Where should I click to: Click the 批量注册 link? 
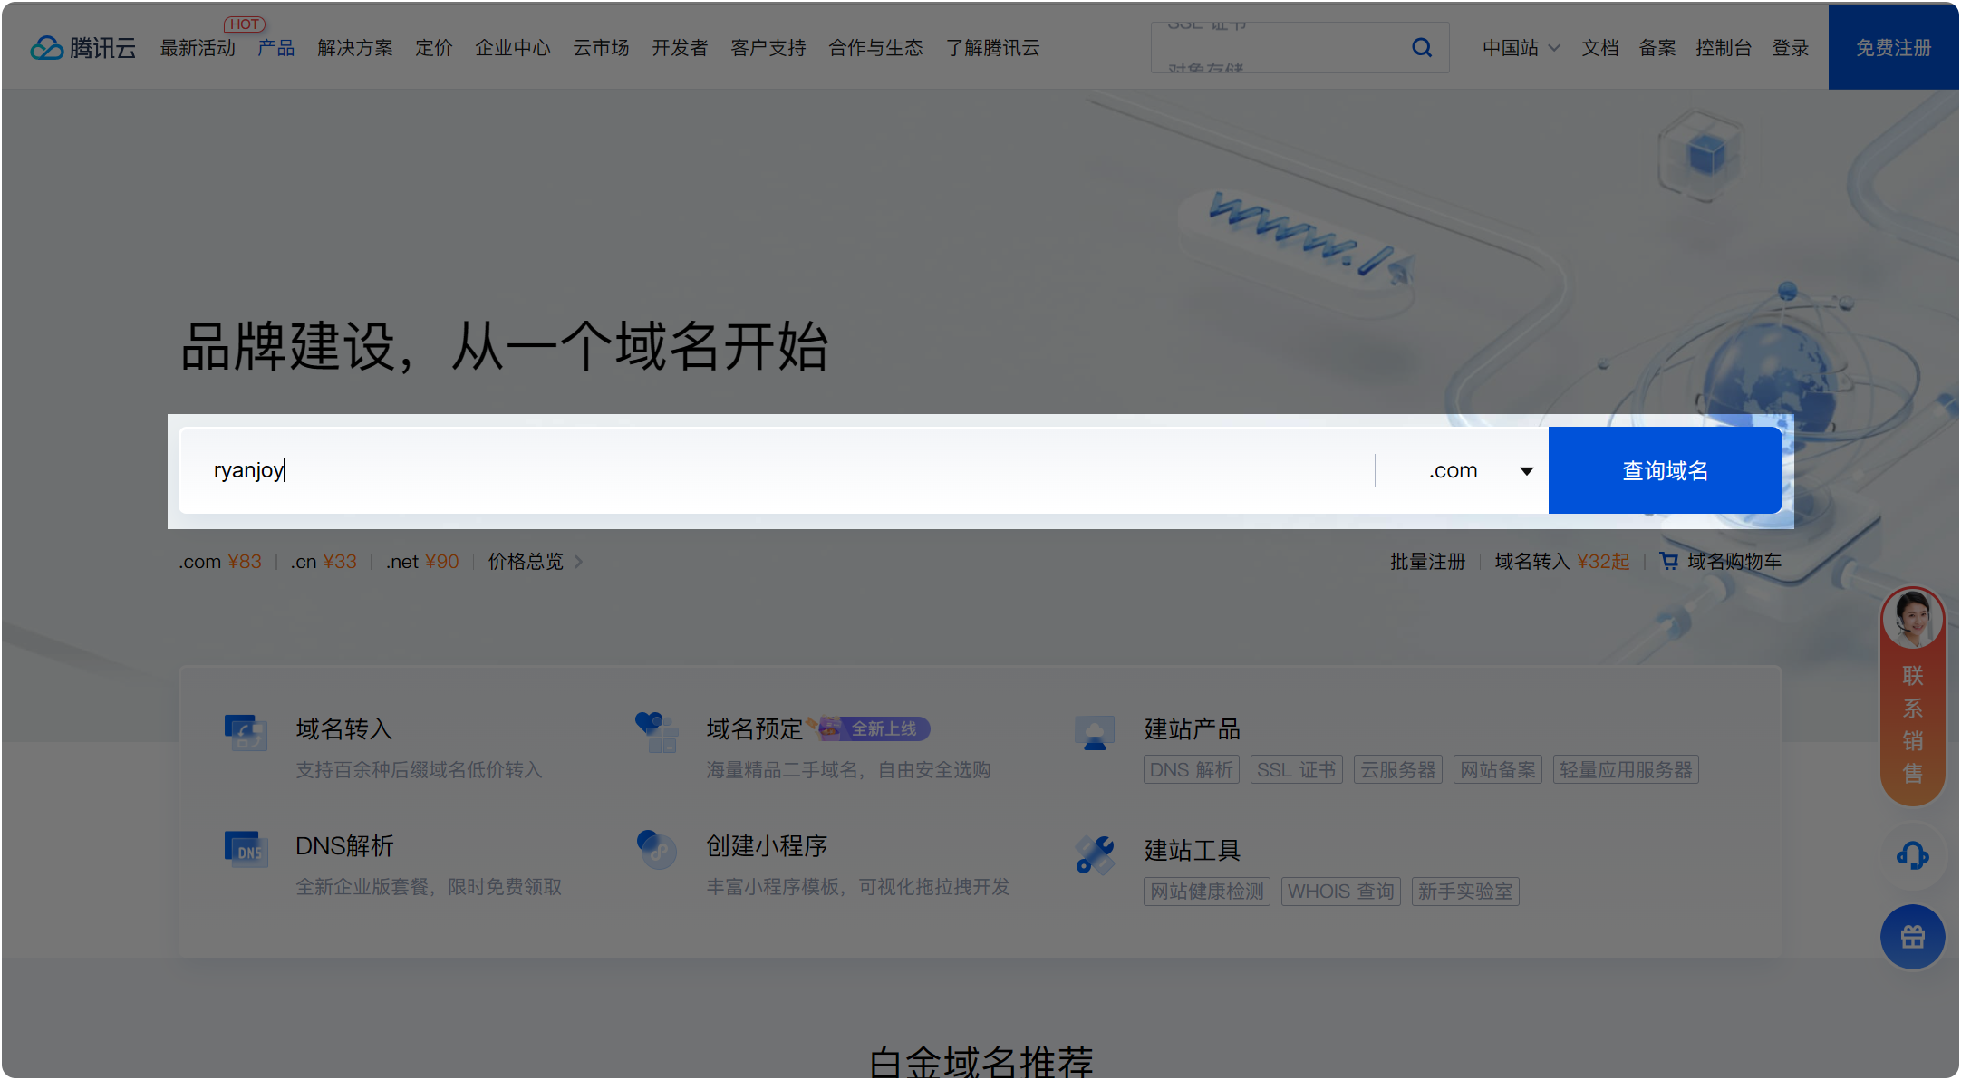coord(1428,561)
